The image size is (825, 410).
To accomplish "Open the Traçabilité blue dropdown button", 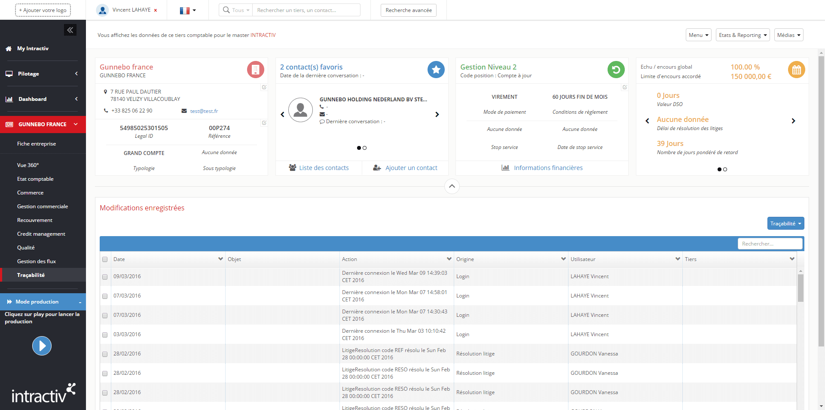I will point(785,224).
